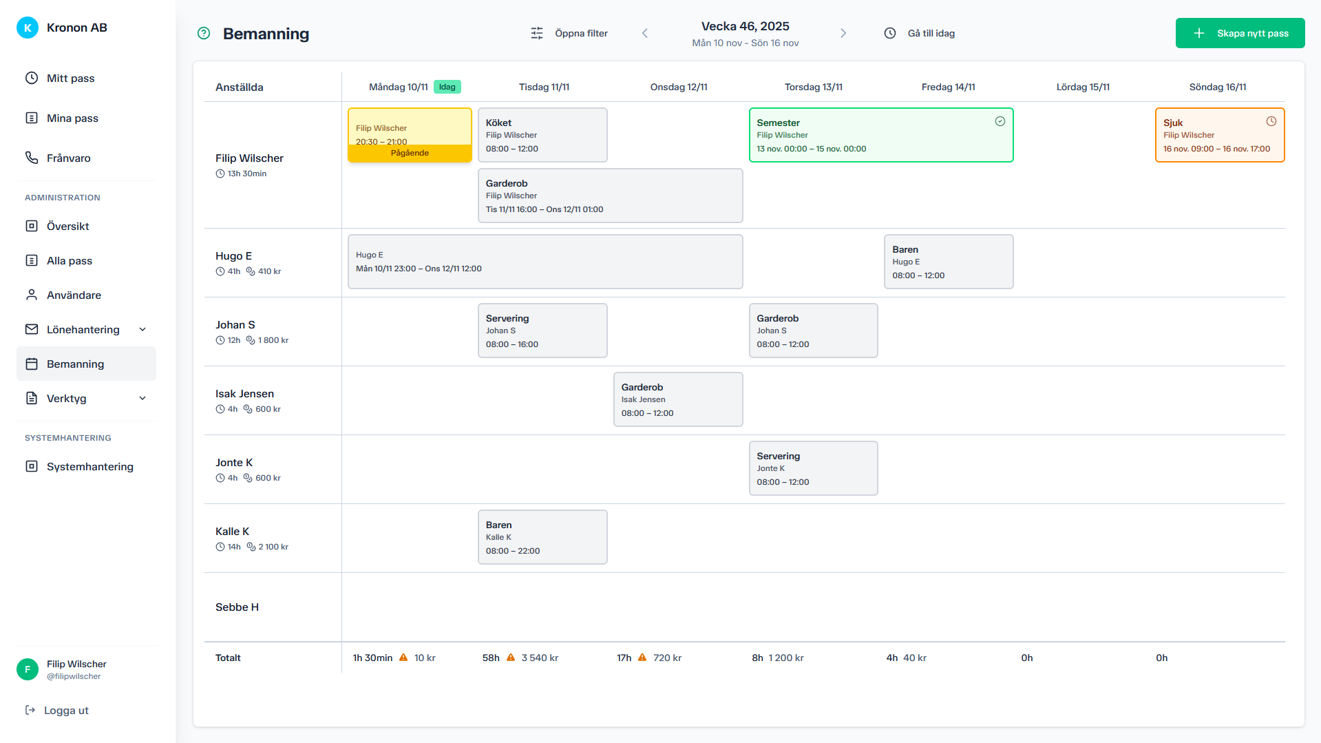This screenshot has width=1321, height=743.
Task: Click the pending clock icon on Sjuk card
Action: 1271,121
